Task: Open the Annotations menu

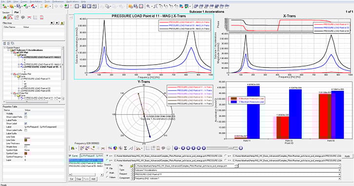Action: [36, 1]
